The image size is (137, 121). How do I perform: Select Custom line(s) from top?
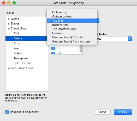72,37
